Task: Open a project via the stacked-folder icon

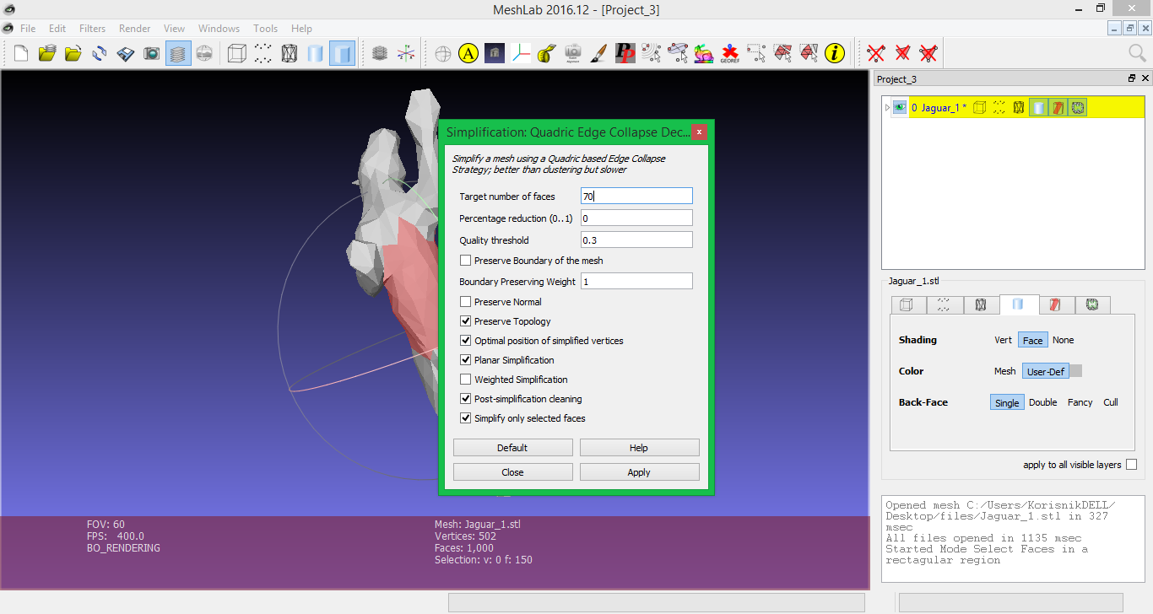Action: coord(47,54)
